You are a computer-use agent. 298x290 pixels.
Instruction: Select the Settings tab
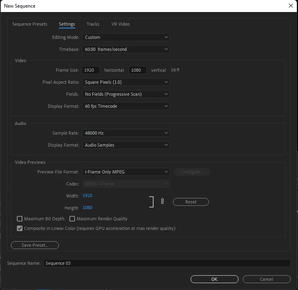point(67,24)
